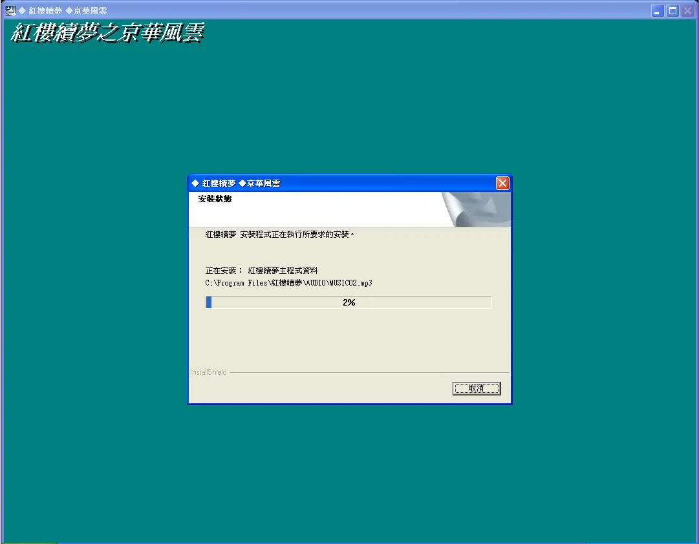The image size is (699, 544).
Task: Click the 安裝程式正在執行所要求的安裝 message
Action: tap(279, 235)
